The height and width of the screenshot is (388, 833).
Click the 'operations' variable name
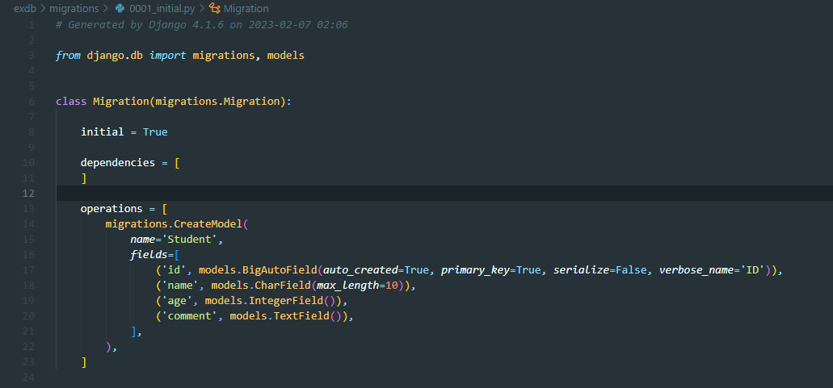click(111, 208)
